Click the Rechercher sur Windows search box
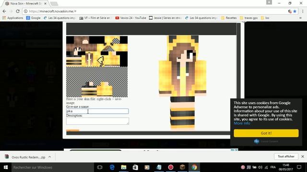 coord(52,167)
